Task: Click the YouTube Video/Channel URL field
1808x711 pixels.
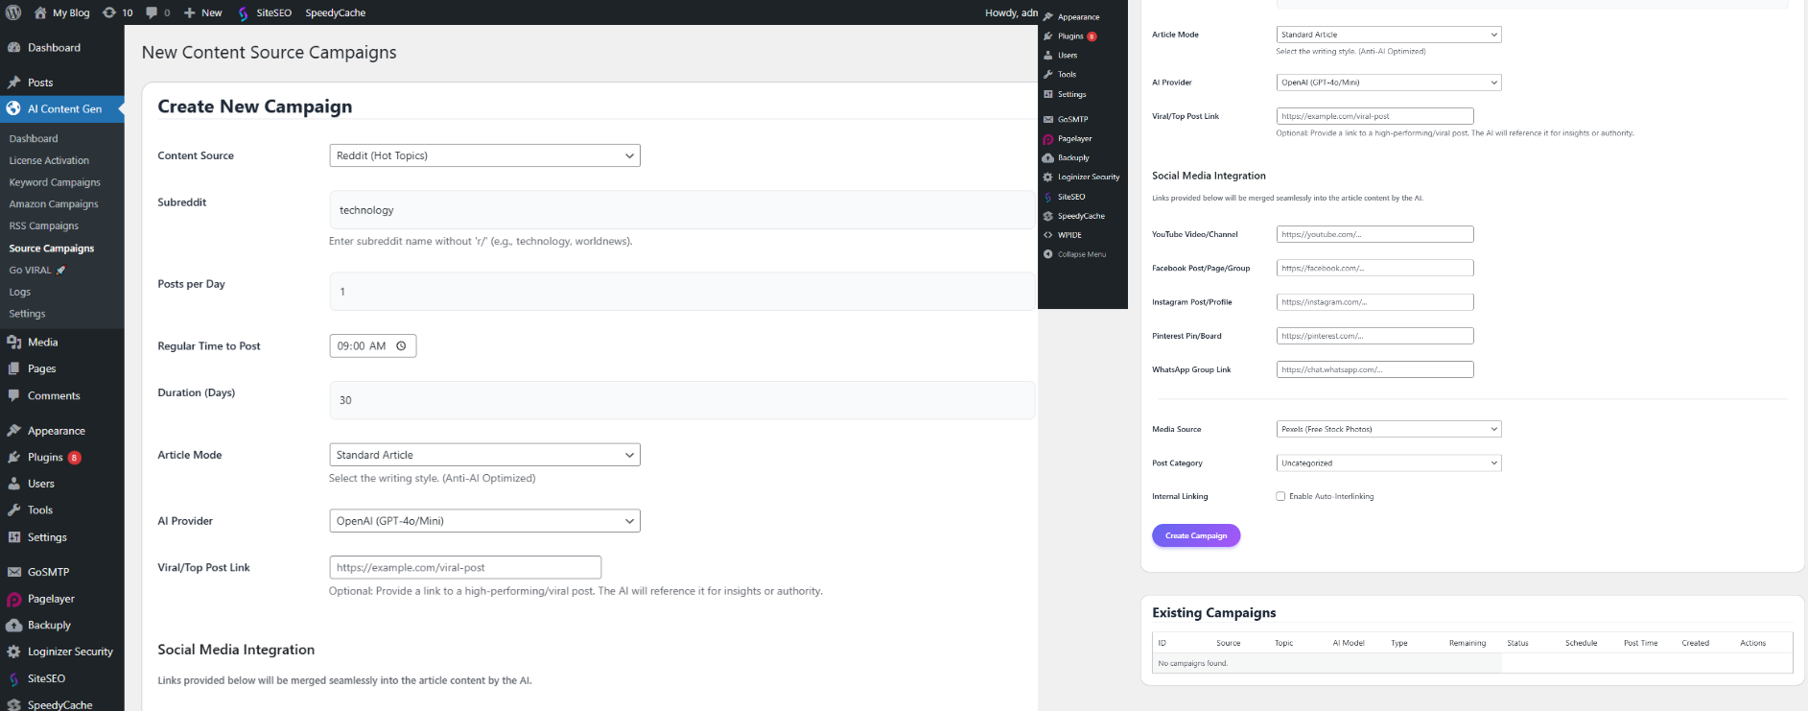Action: click(1374, 234)
